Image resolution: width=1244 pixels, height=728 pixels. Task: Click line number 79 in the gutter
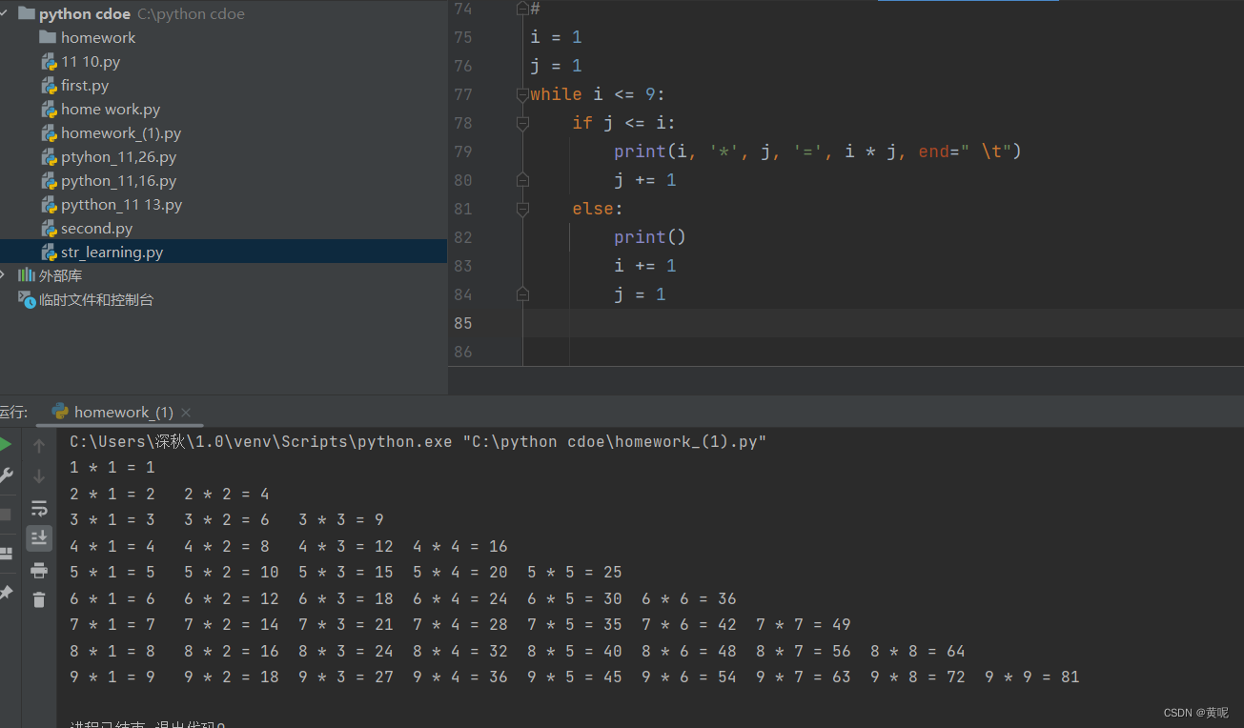[x=463, y=152]
